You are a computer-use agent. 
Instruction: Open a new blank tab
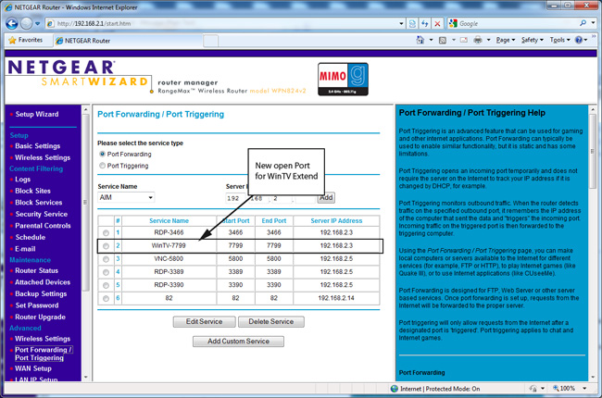click(x=210, y=41)
